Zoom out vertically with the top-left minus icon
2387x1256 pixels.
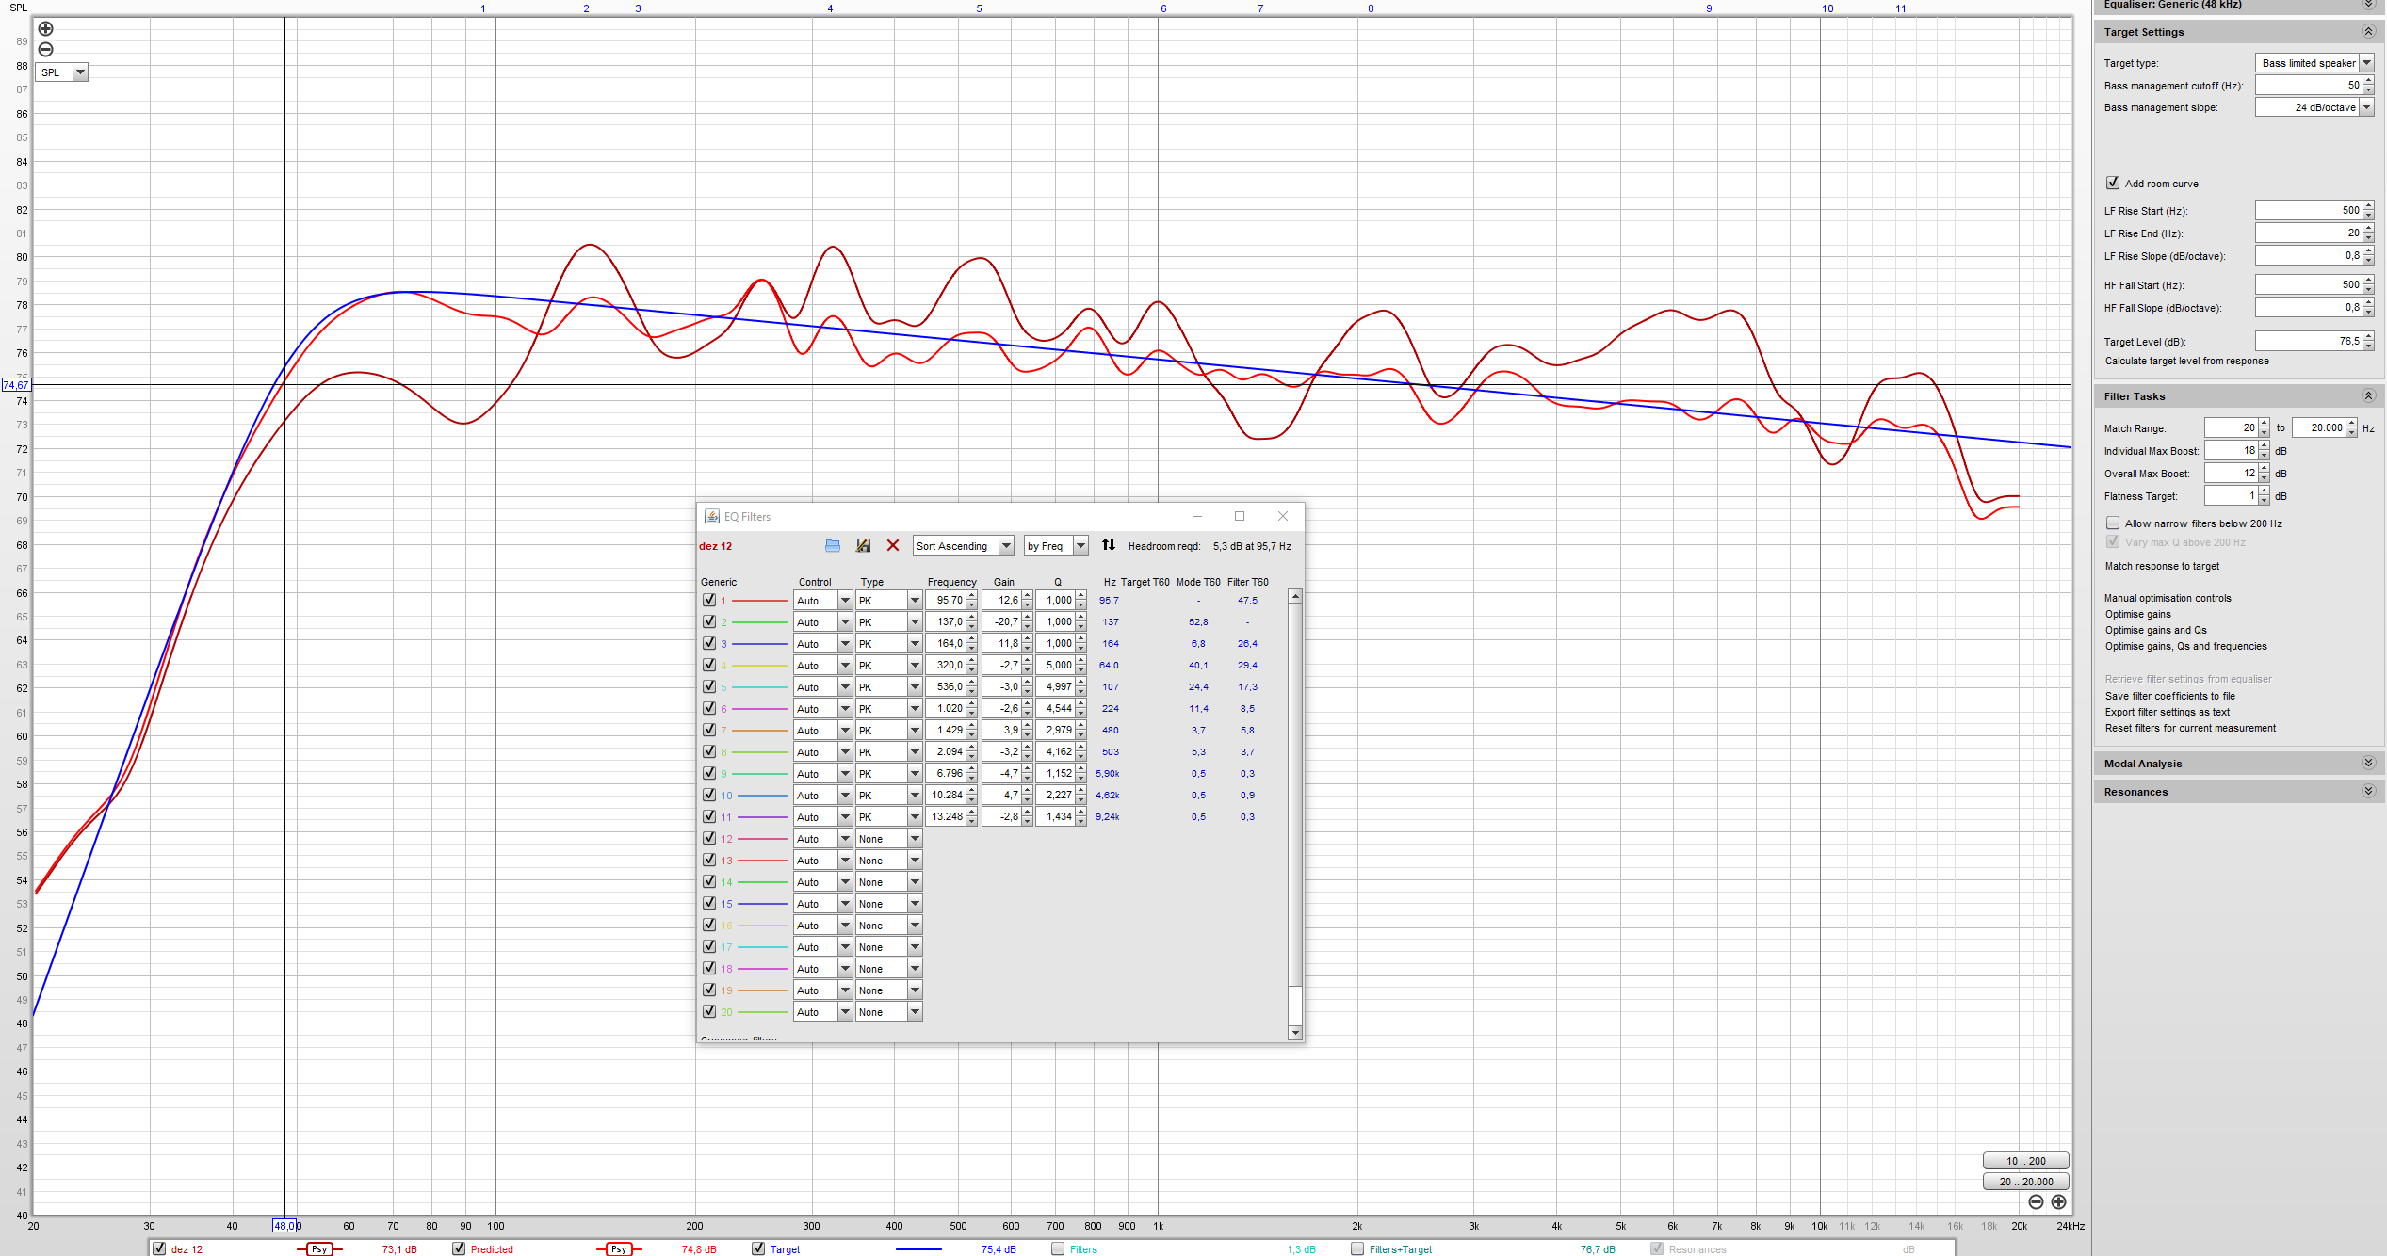pos(45,50)
